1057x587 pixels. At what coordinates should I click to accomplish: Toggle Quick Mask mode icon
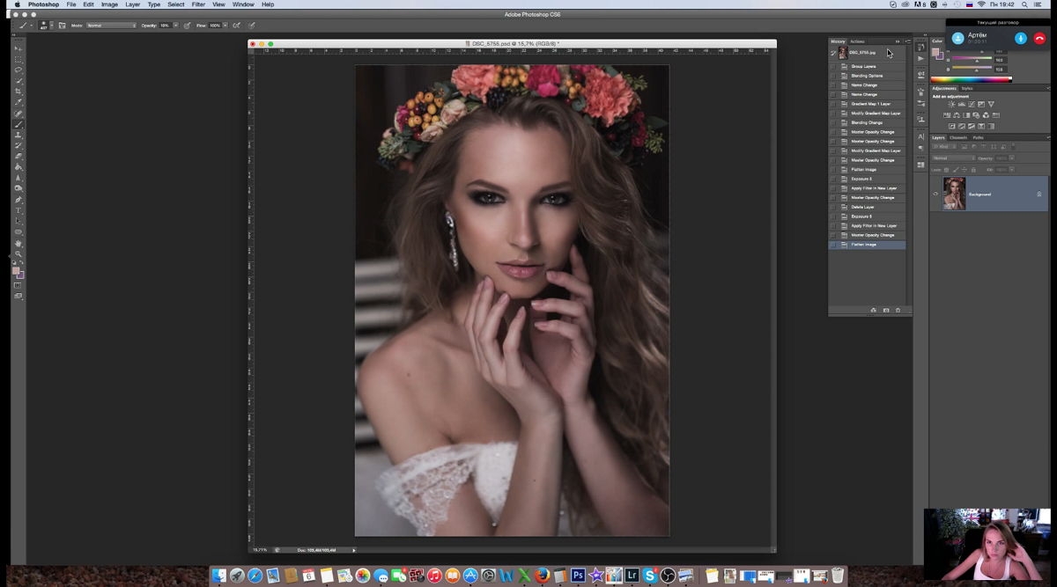tap(17, 285)
